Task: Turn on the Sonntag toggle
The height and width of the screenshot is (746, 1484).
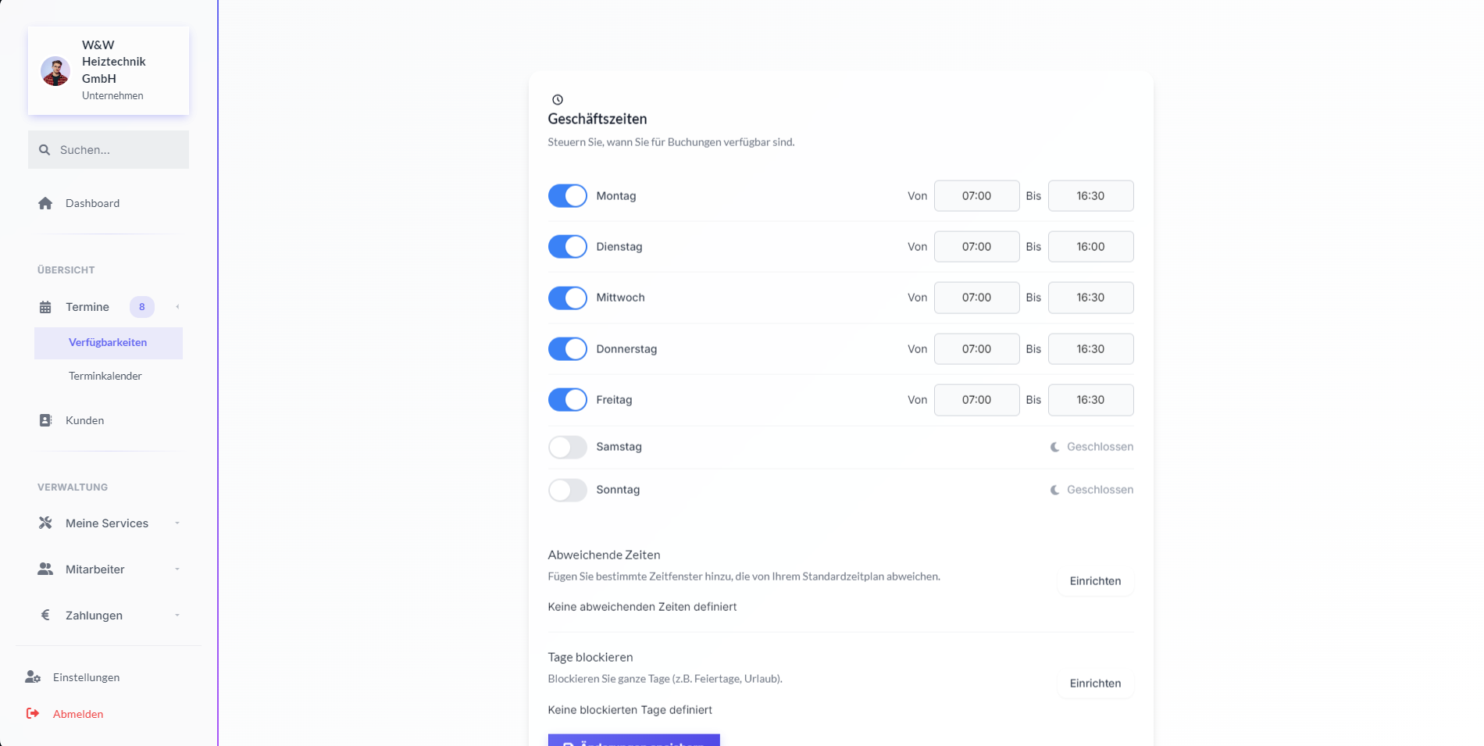Action: 567,490
